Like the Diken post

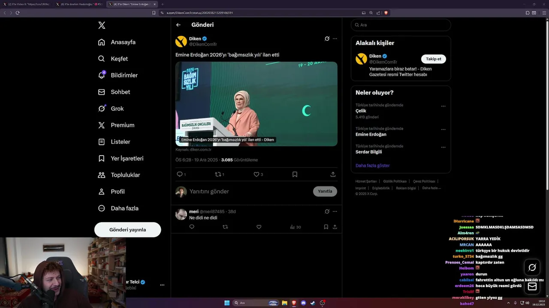[256, 174]
